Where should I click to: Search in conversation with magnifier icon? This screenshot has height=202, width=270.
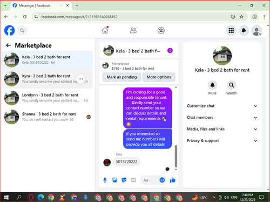click(x=231, y=85)
